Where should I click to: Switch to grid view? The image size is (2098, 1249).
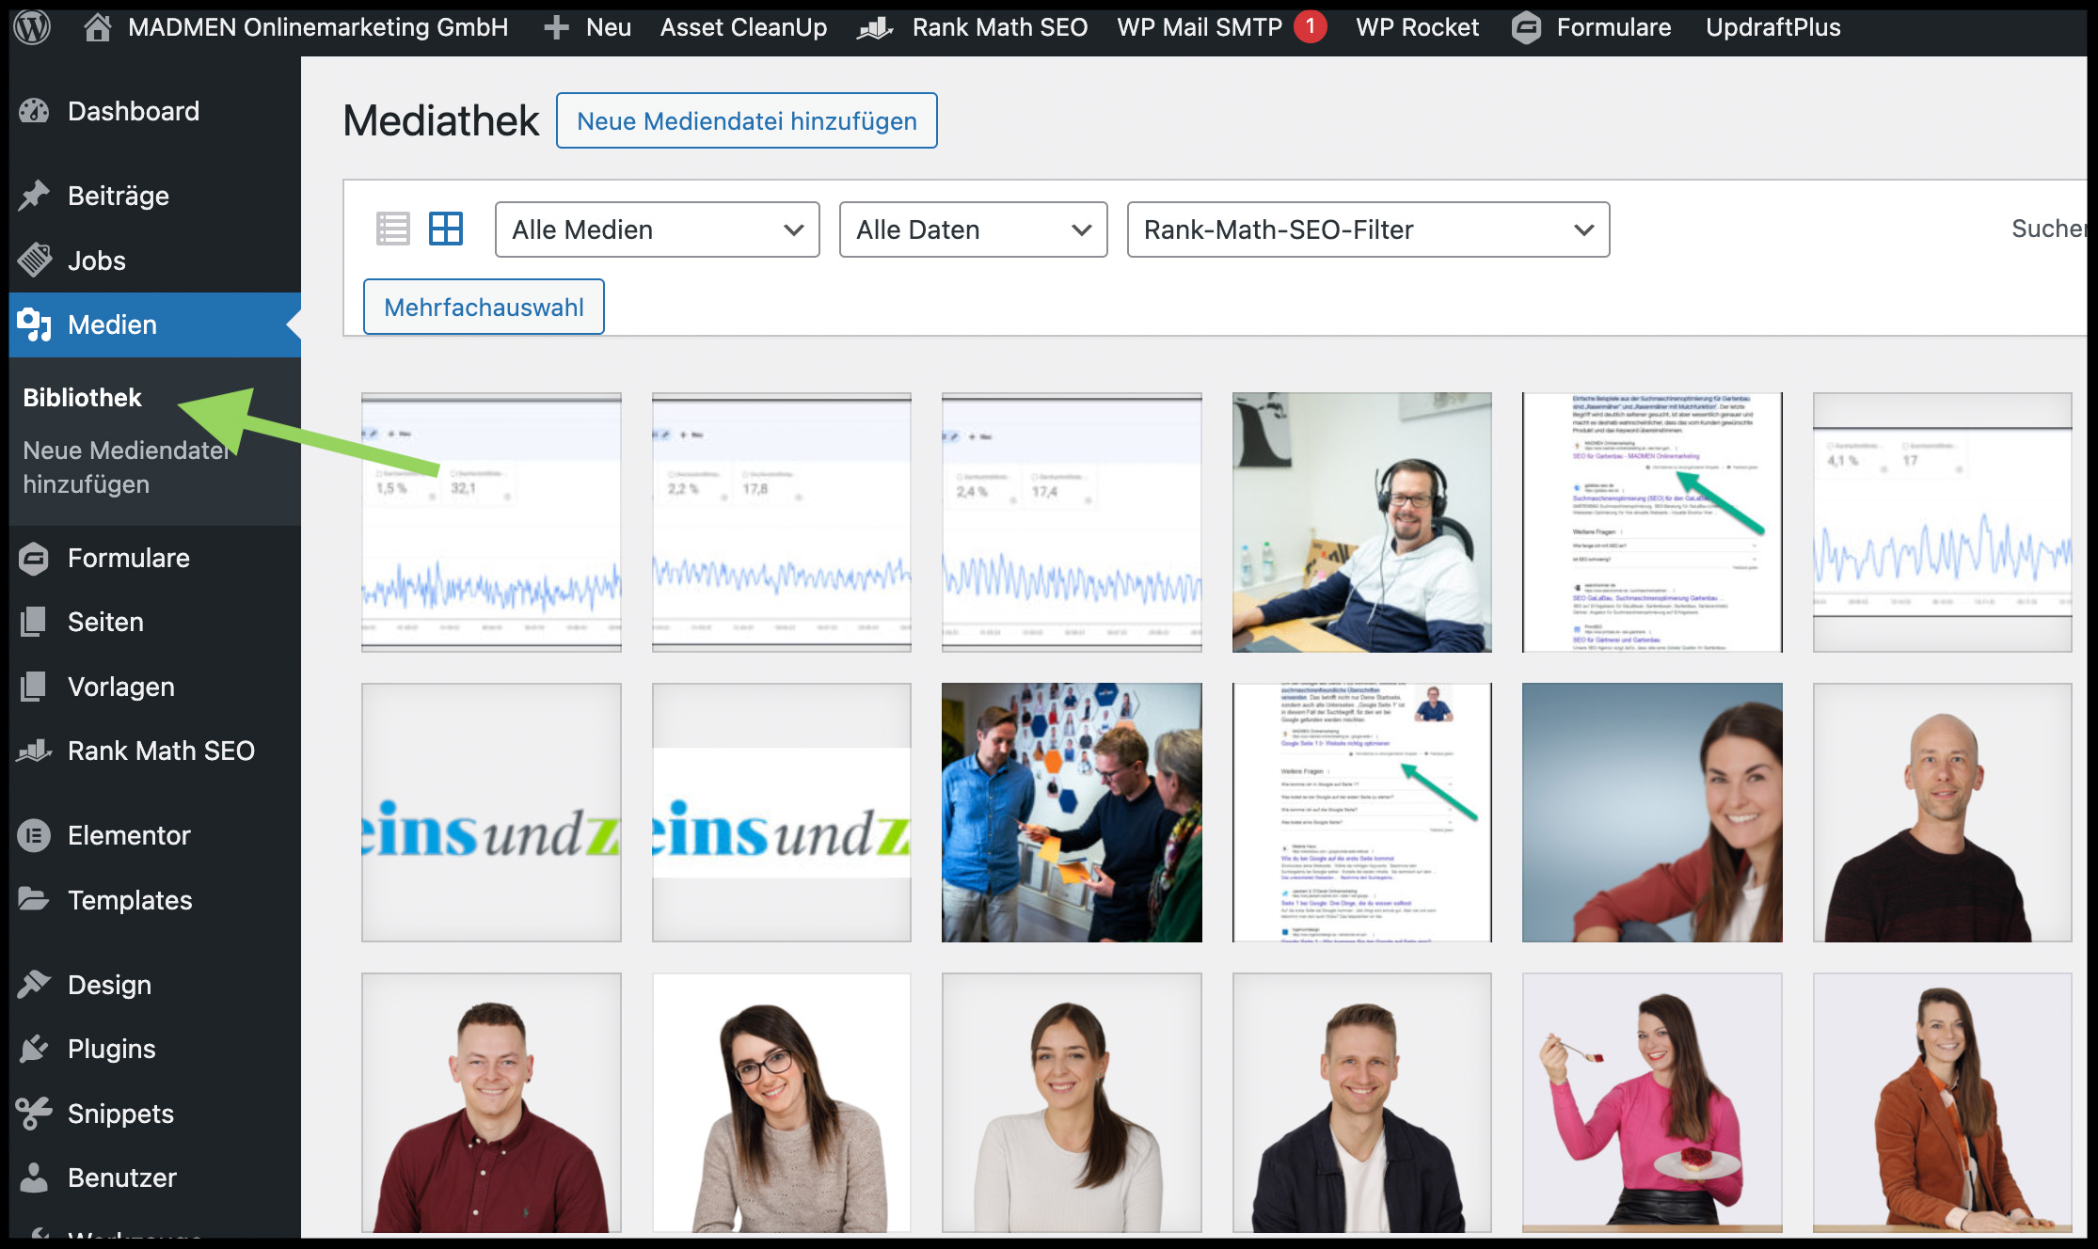point(446,229)
